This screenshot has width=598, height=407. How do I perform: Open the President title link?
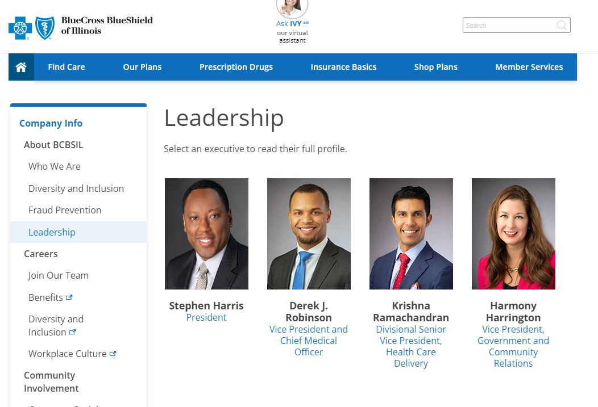pyautogui.click(x=206, y=317)
